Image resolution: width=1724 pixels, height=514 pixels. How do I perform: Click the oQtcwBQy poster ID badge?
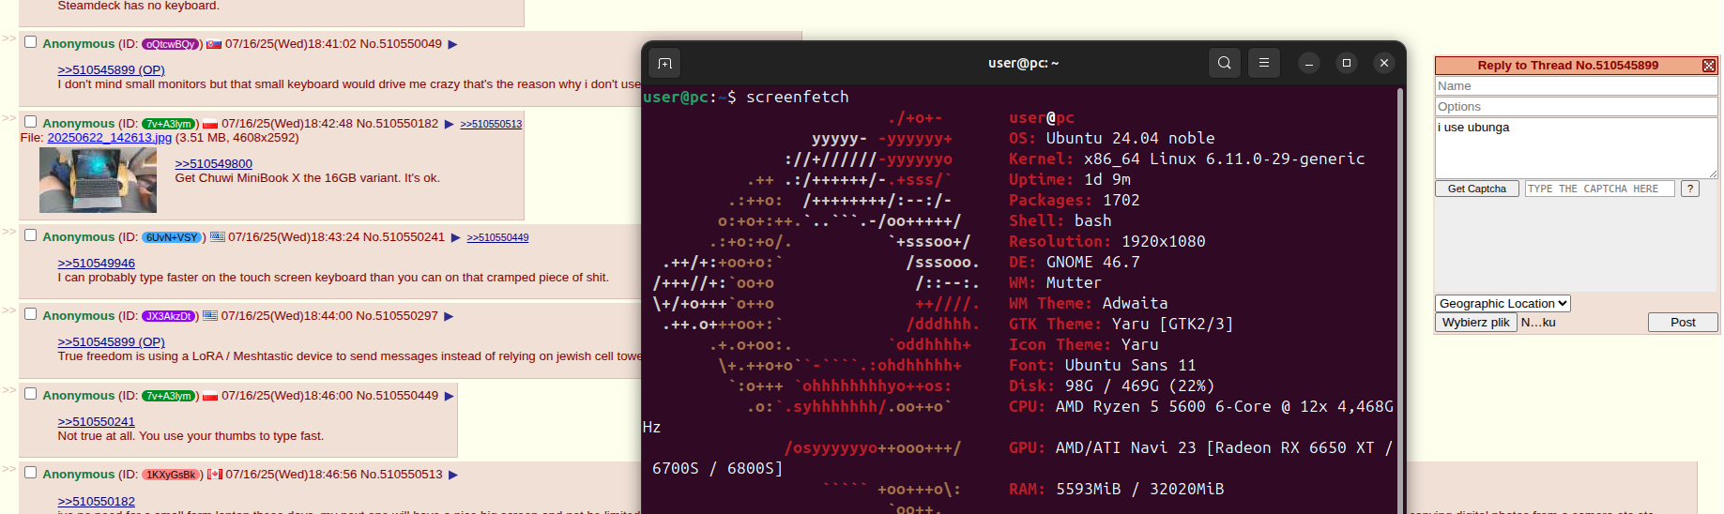[170, 44]
